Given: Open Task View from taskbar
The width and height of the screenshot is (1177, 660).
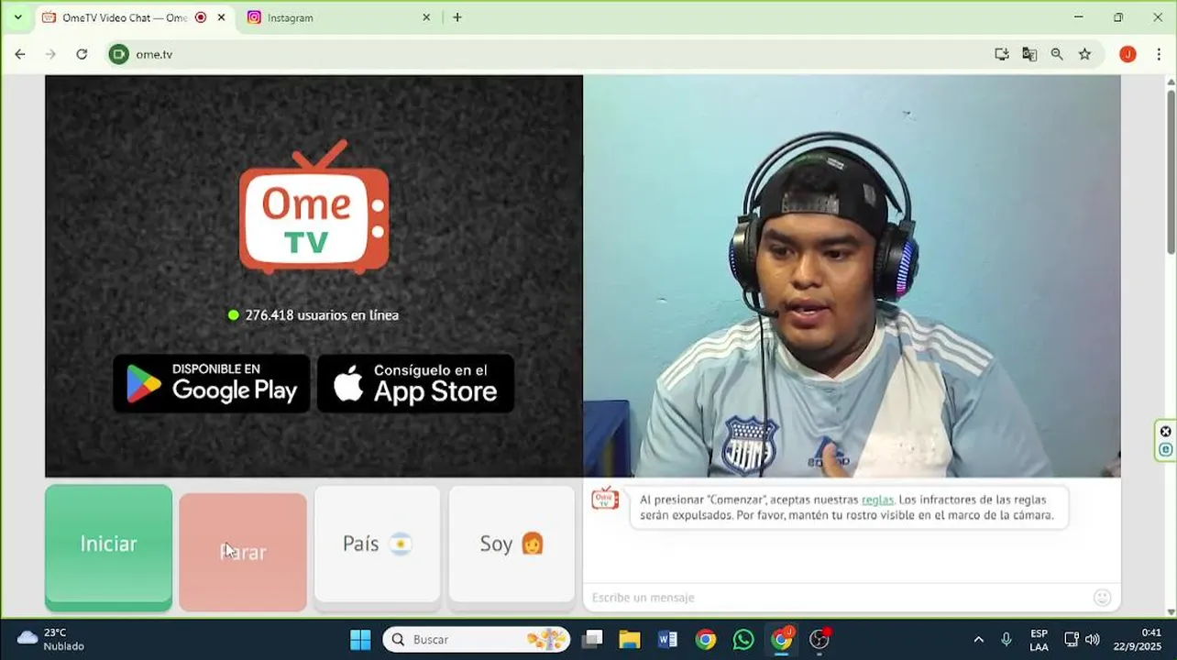Looking at the screenshot, I should coord(592,639).
